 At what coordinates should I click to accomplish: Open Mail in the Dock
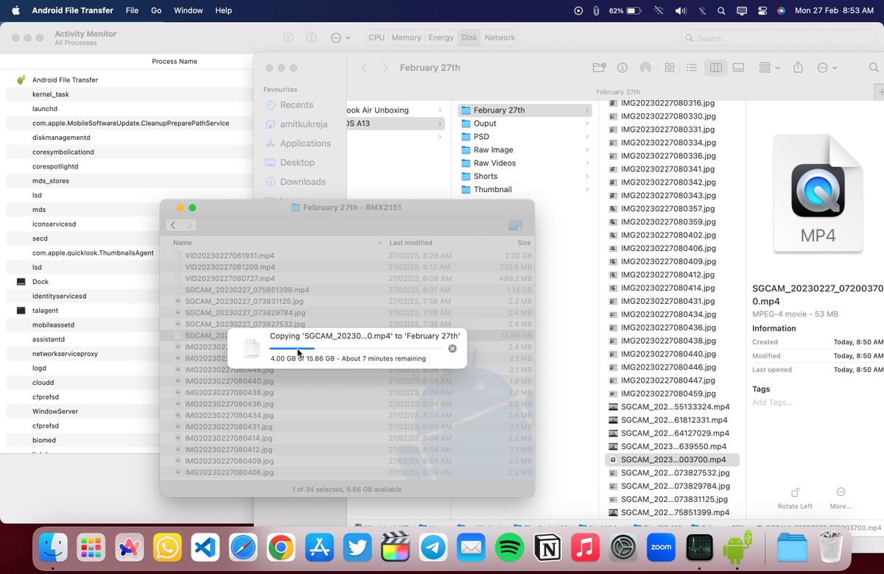tap(471, 548)
